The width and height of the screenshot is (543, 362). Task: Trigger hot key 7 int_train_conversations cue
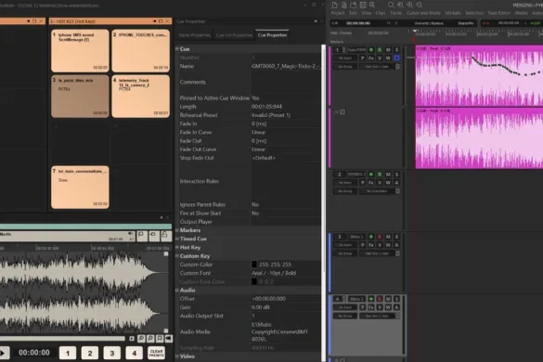(80, 187)
